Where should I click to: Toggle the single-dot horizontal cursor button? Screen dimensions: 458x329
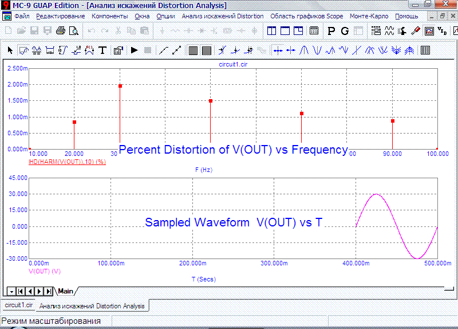pyautogui.click(x=291, y=50)
